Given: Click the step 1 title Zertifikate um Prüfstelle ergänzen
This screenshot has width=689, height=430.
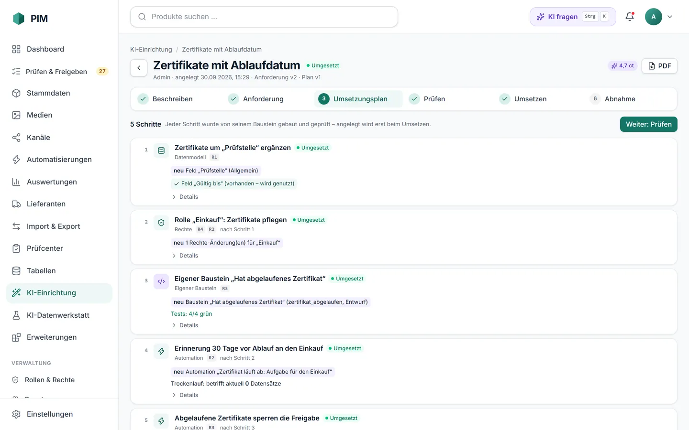Looking at the screenshot, I should (233, 148).
